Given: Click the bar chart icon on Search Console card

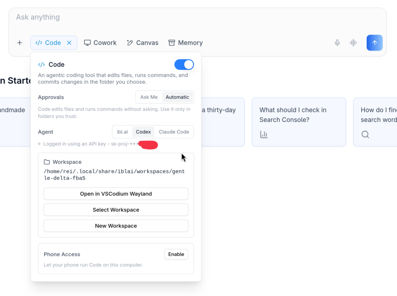Looking at the screenshot, I should (x=264, y=134).
